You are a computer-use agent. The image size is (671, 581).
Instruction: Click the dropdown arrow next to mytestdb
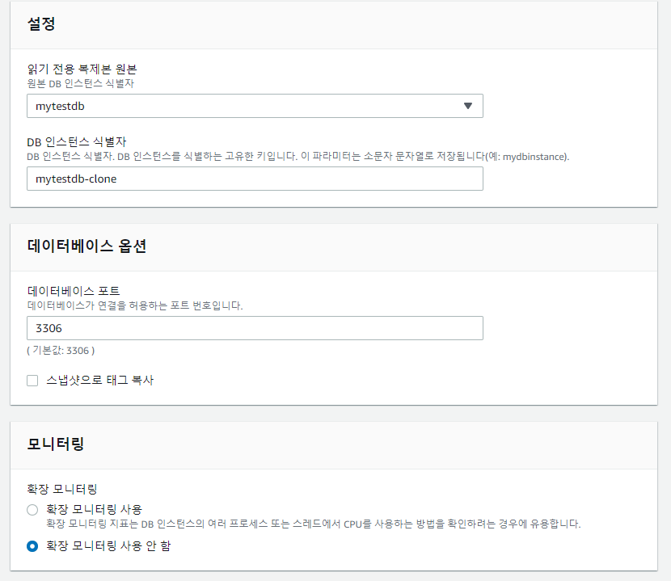pos(468,106)
